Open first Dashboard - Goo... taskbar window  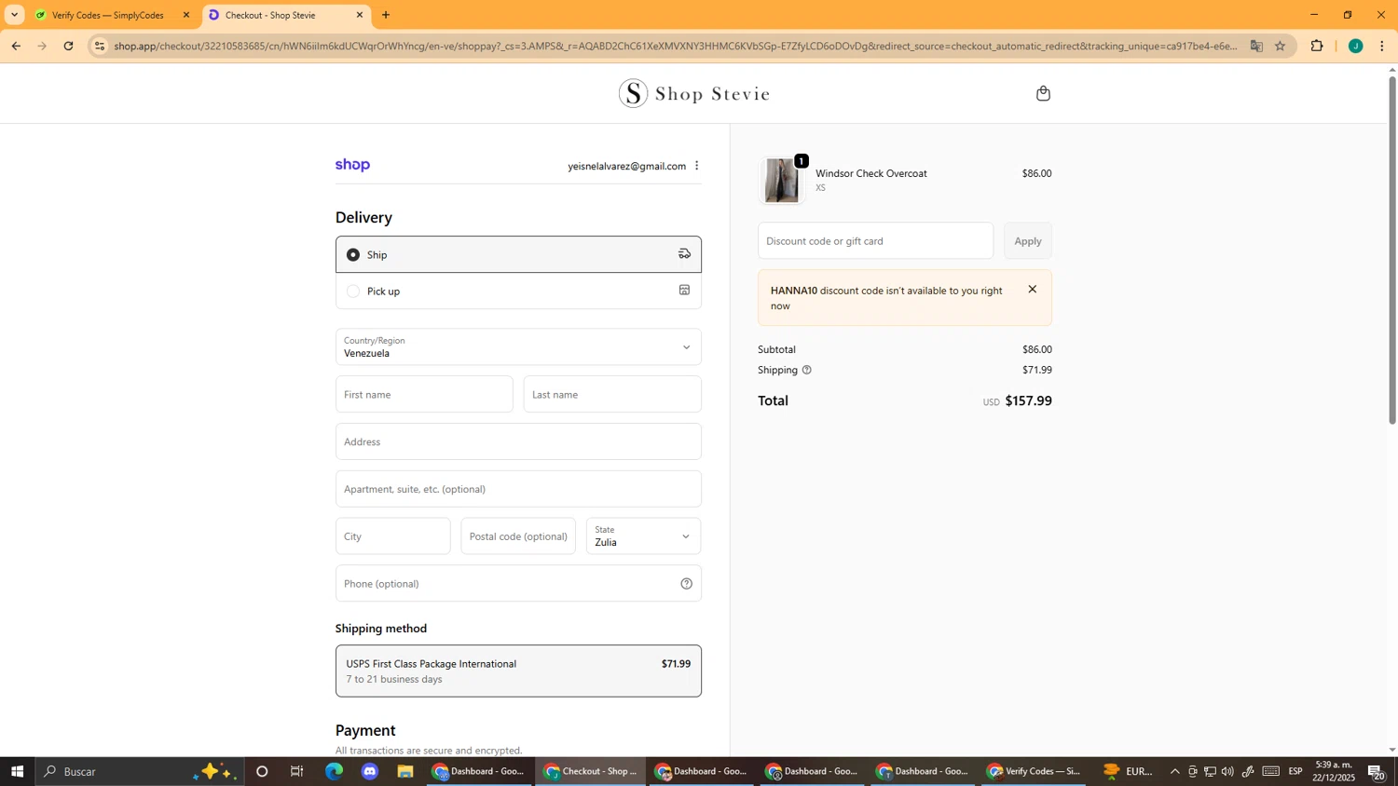click(x=480, y=771)
